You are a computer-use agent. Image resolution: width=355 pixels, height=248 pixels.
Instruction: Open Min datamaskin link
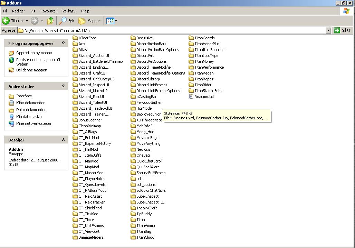click(x=29, y=117)
